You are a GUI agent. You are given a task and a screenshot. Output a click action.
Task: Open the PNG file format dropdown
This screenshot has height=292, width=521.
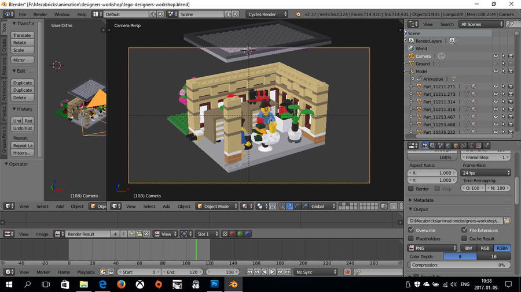click(432, 248)
